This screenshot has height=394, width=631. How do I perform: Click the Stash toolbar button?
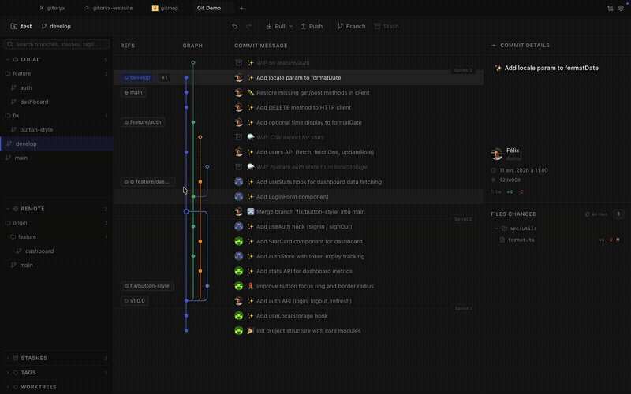[x=386, y=26]
